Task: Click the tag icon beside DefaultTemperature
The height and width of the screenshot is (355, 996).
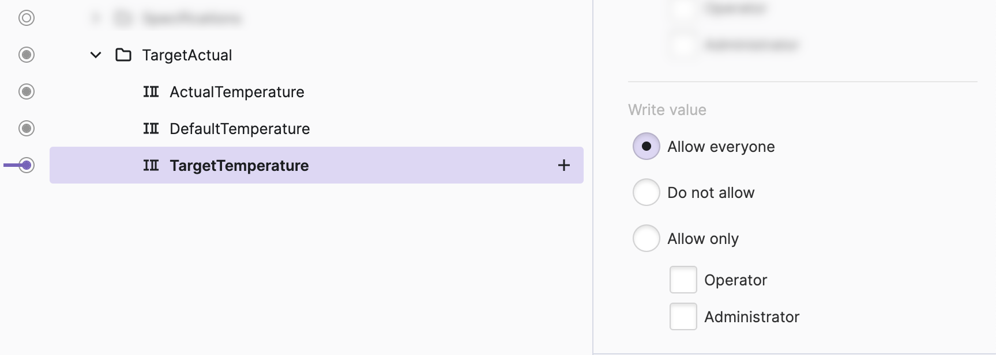Action: pyautogui.click(x=151, y=129)
